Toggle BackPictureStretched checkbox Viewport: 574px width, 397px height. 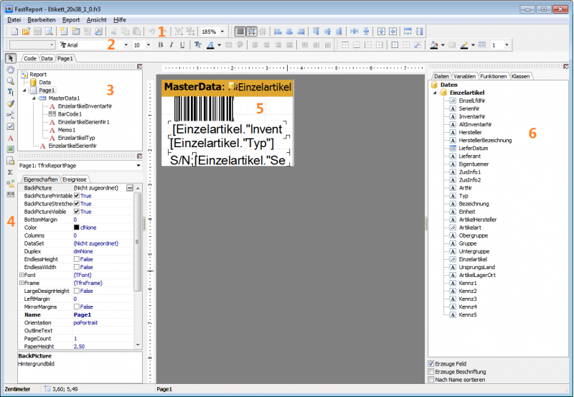(77, 204)
